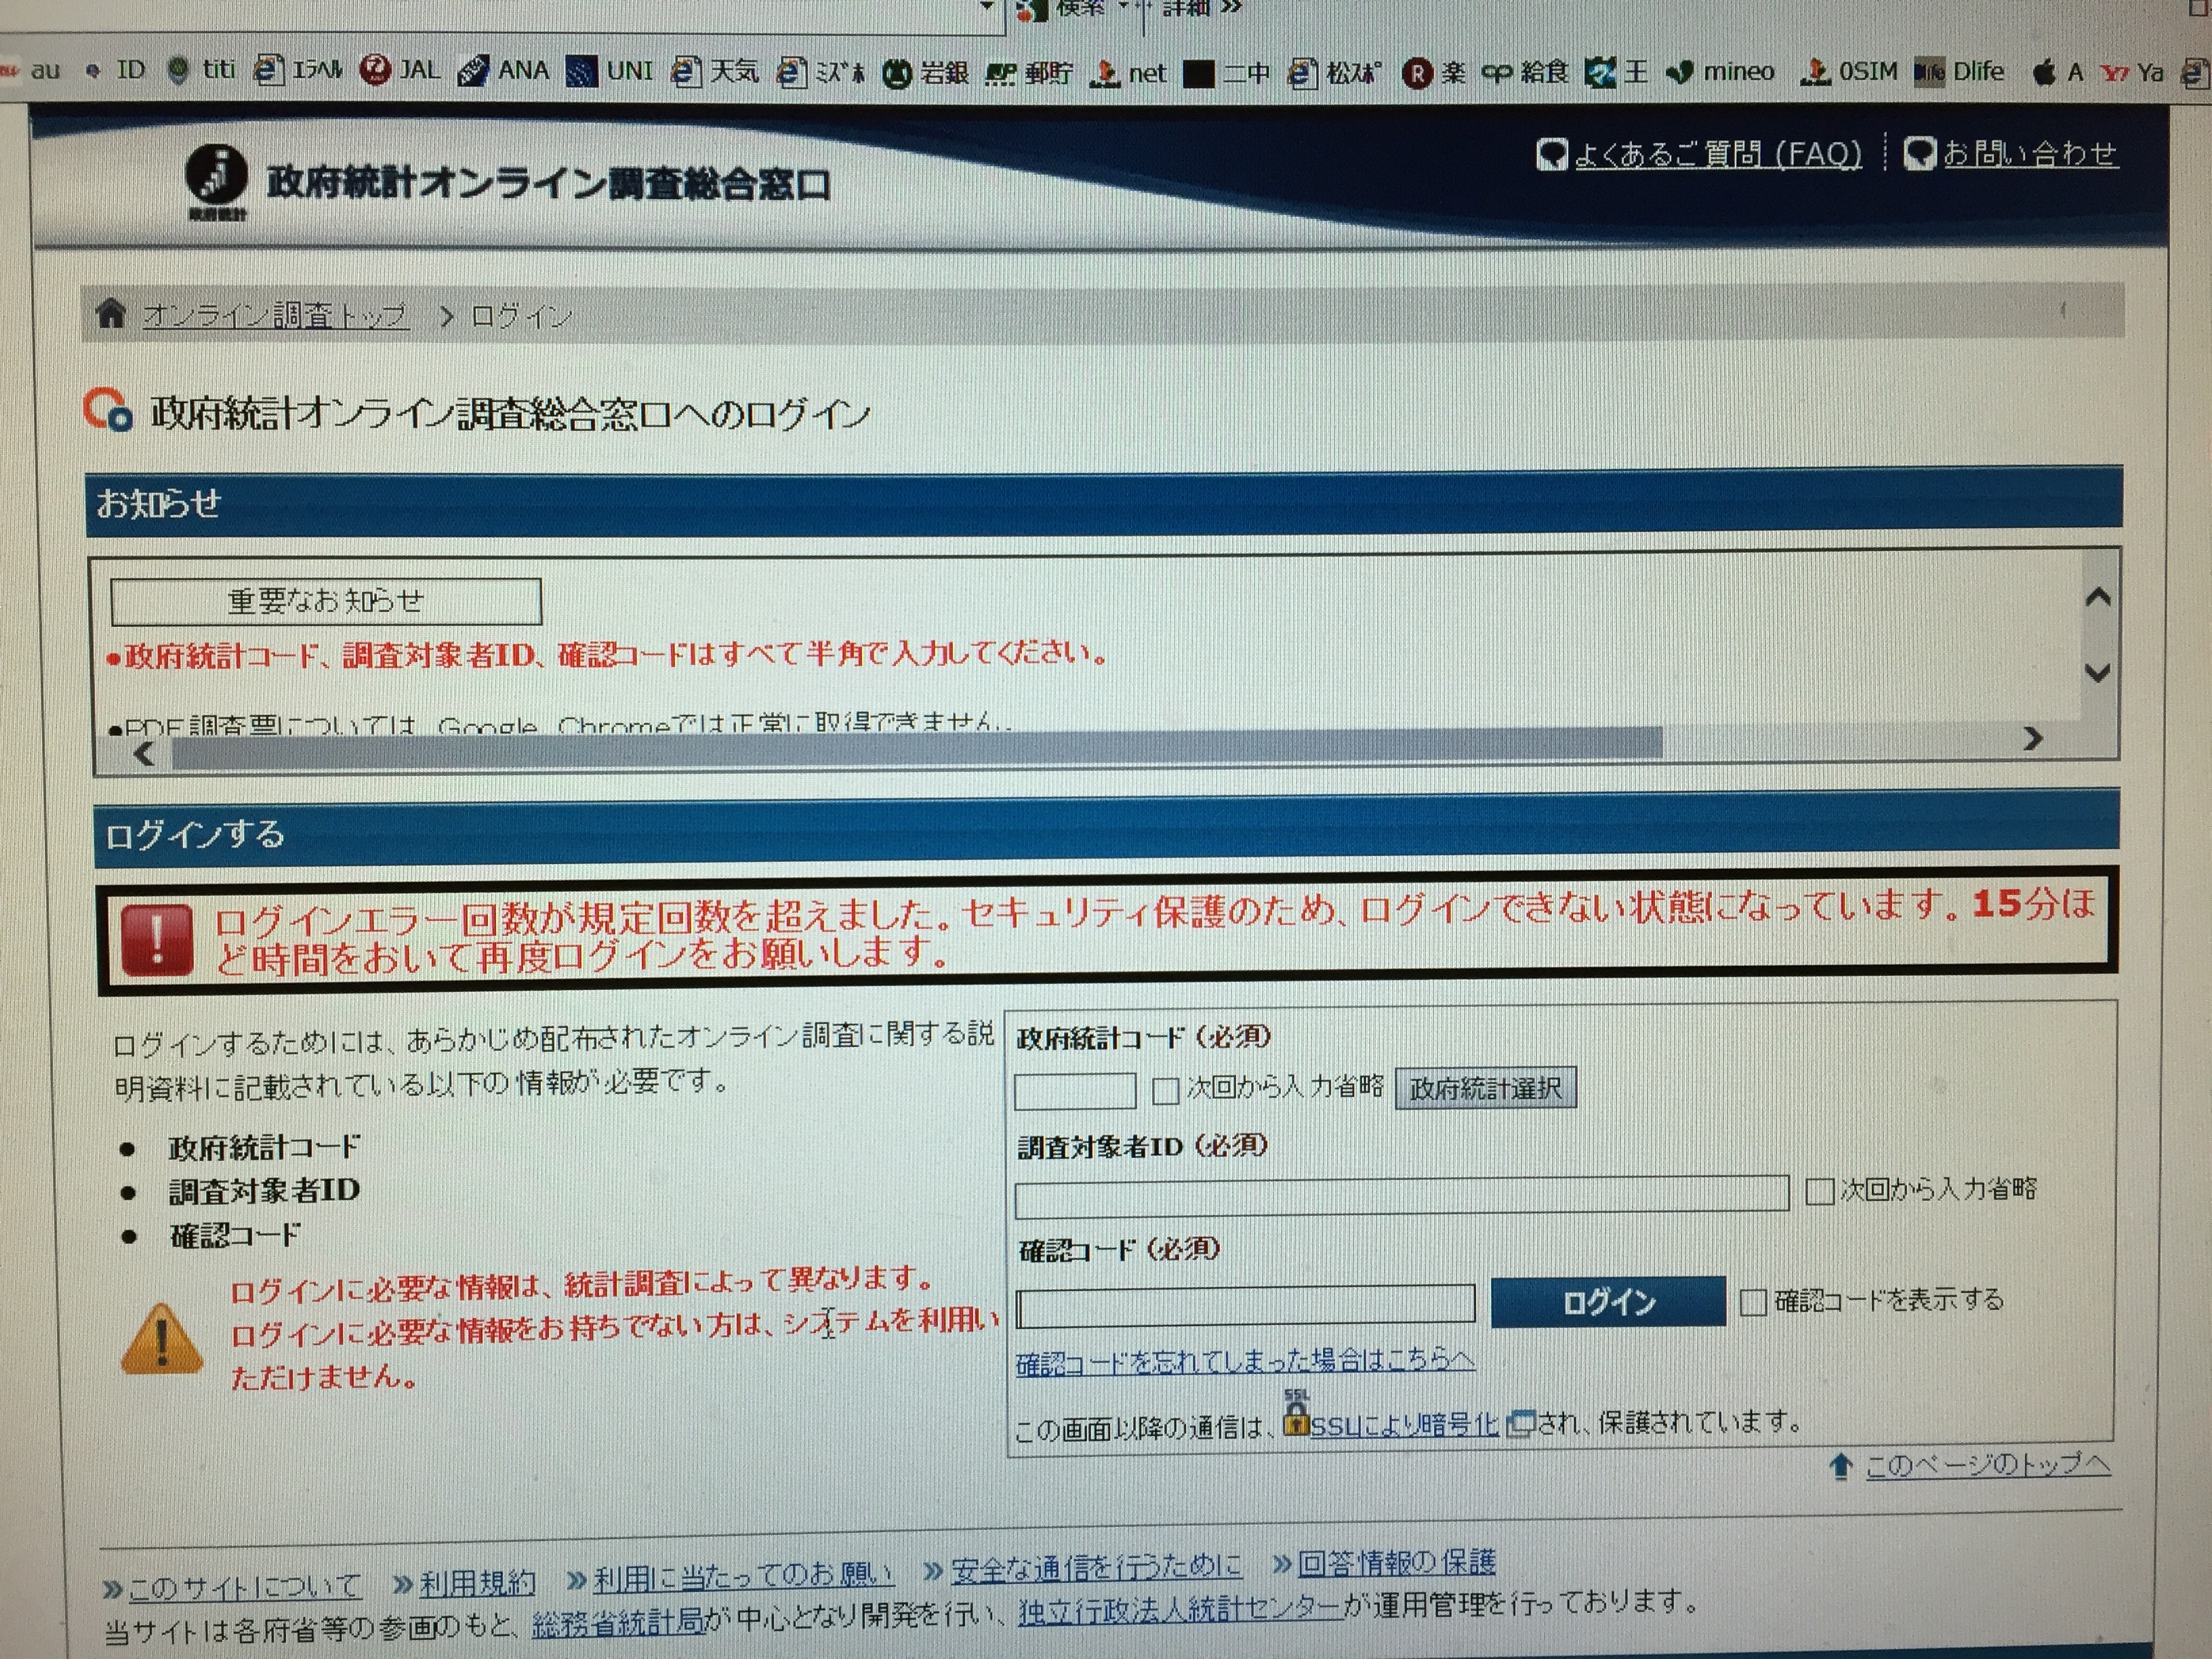Enable 次回から入力省略 for 政府統計コード

coord(1165,1090)
